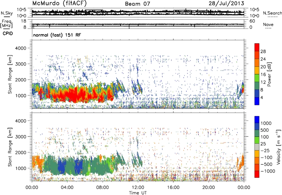Viewport: 282px width, 195px height.
Task: Select the 'normal (fast) 151 RF' text
Action: point(57,35)
